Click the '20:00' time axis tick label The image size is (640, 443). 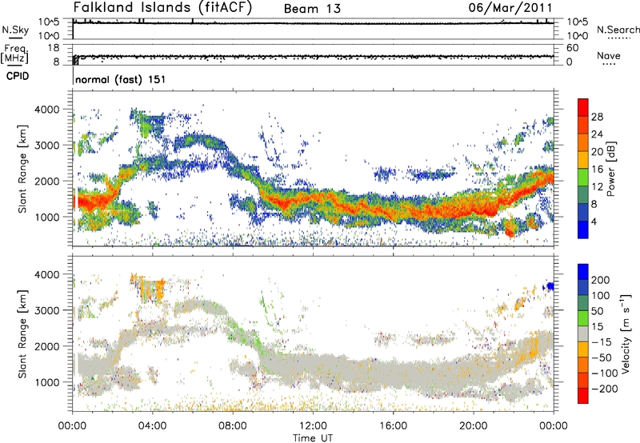click(473, 426)
